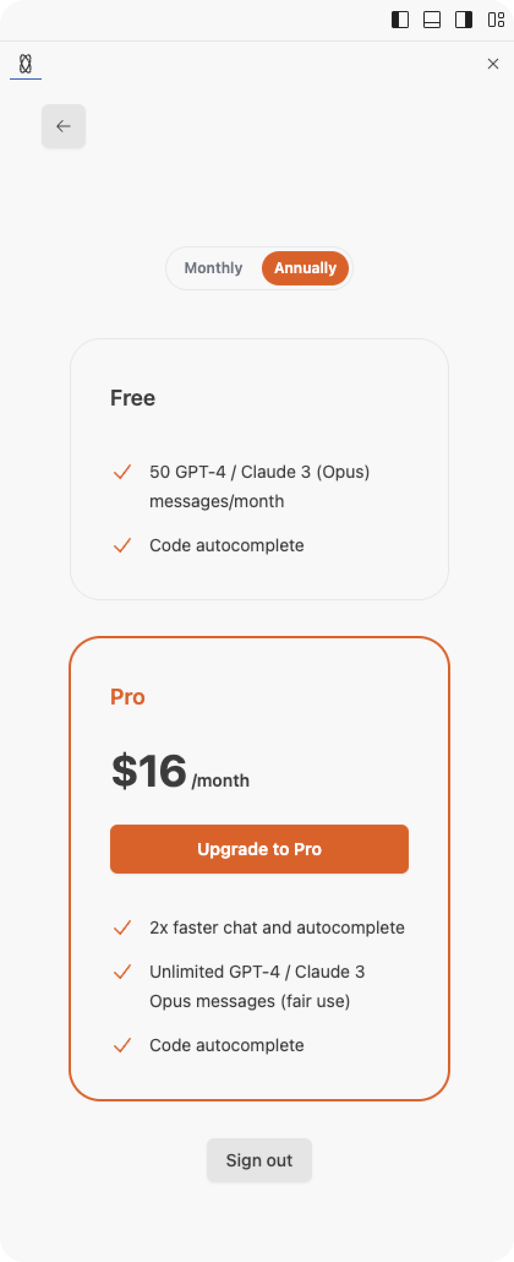This screenshot has height=1262, width=514.
Task: Close the panel with the X icon
Action: 493,64
